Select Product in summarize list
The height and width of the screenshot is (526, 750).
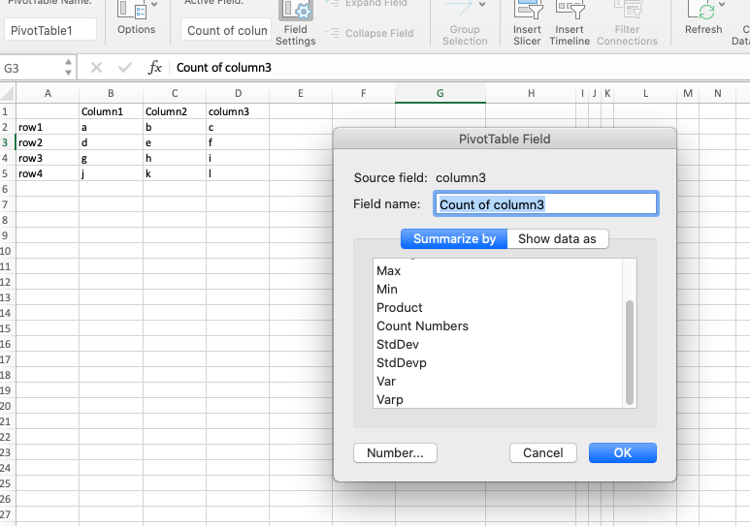tap(498, 308)
